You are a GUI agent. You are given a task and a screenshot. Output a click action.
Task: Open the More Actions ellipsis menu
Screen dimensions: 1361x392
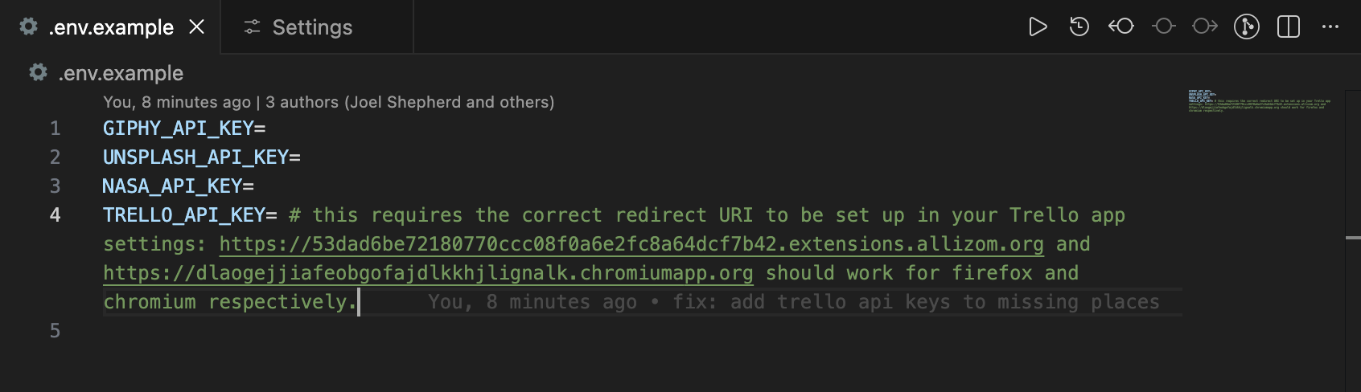click(1330, 27)
